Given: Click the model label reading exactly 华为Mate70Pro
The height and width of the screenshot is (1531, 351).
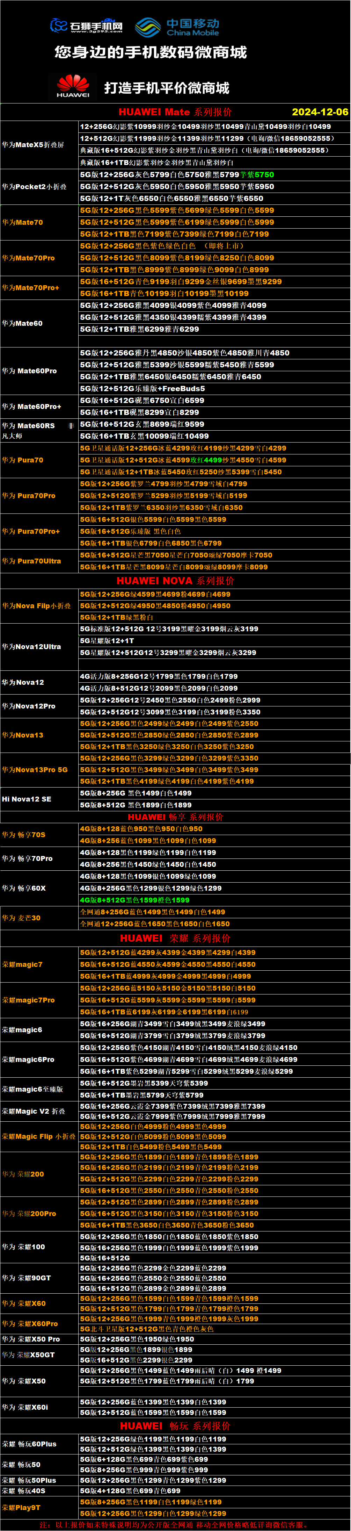Looking at the screenshot, I should tap(28, 258).
